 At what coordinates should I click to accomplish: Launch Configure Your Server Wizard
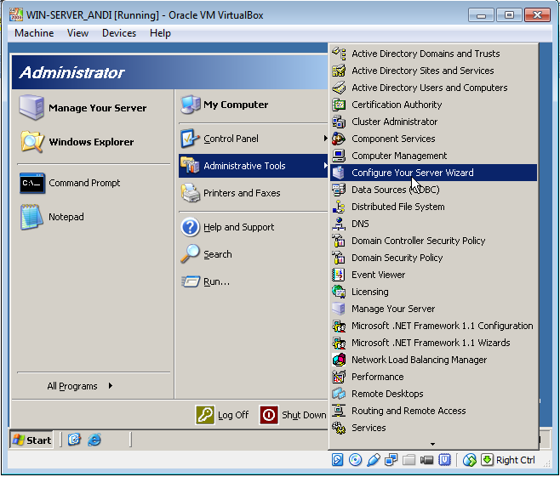(x=433, y=173)
